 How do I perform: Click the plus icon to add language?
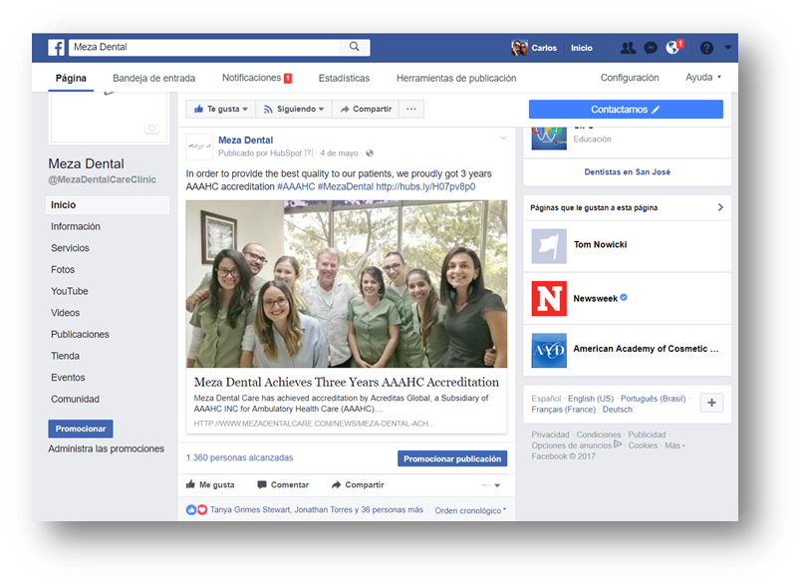click(711, 403)
